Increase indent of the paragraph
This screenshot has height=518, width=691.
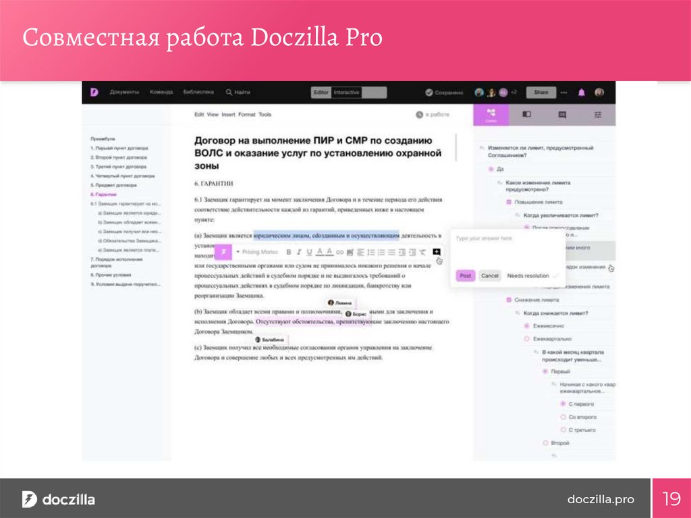coord(412,252)
